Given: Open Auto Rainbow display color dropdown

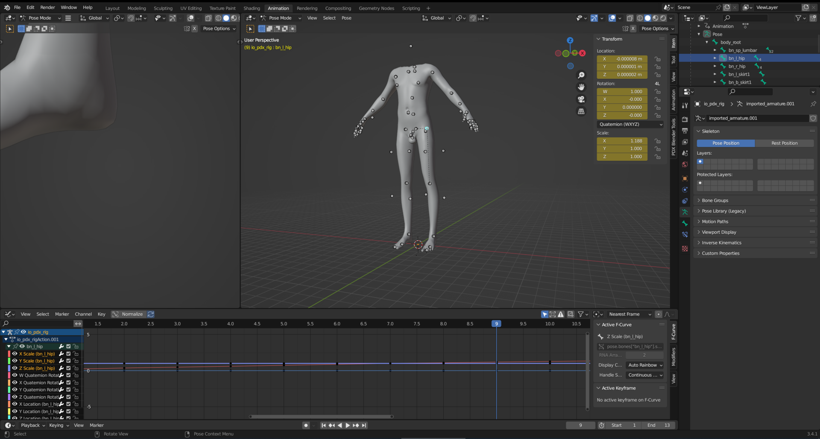Looking at the screenshot, I should point(645,365).
